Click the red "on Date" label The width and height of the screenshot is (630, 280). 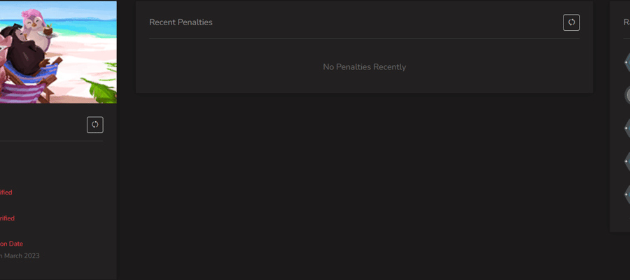click(11, 244)
